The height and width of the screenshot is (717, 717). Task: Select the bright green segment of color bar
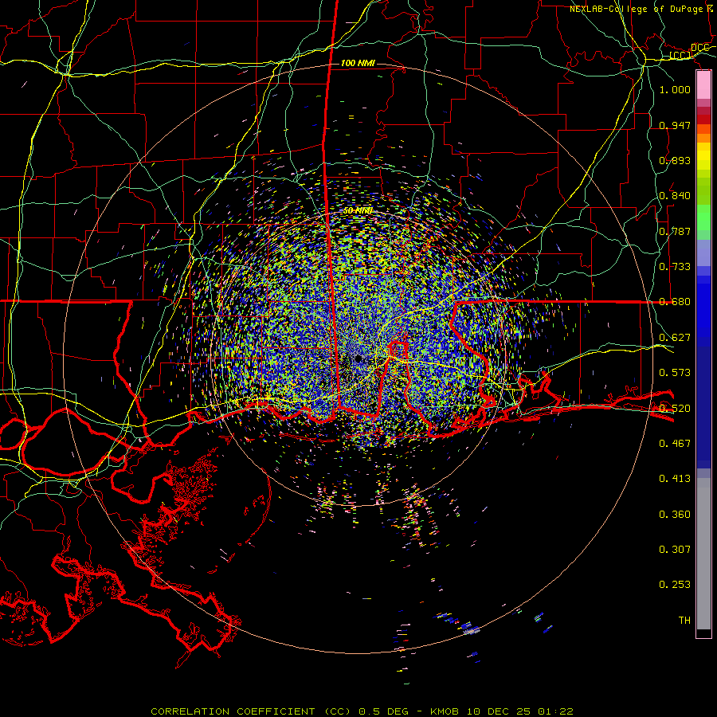tap(703, 217)
